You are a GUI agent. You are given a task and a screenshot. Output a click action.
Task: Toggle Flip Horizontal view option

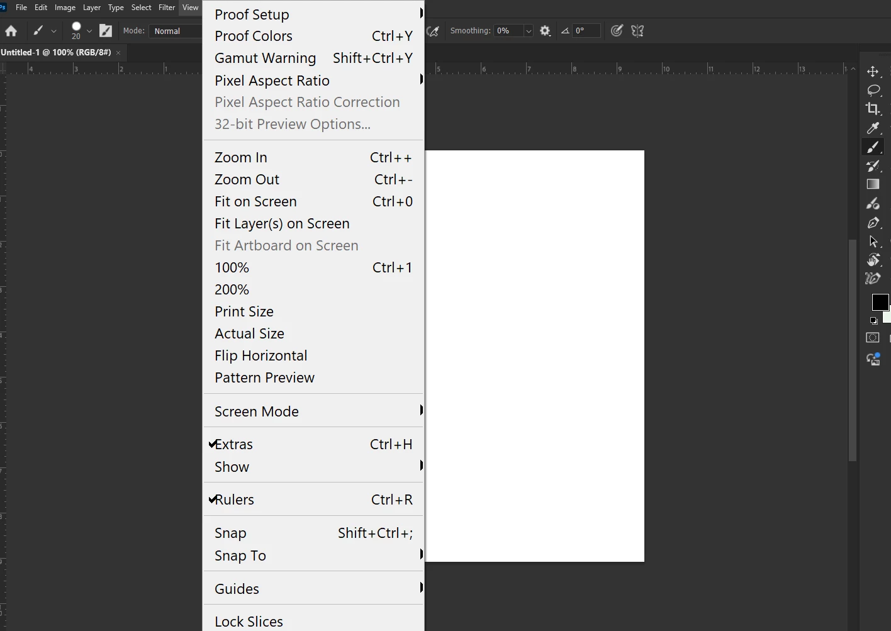(x=313, y=355)
